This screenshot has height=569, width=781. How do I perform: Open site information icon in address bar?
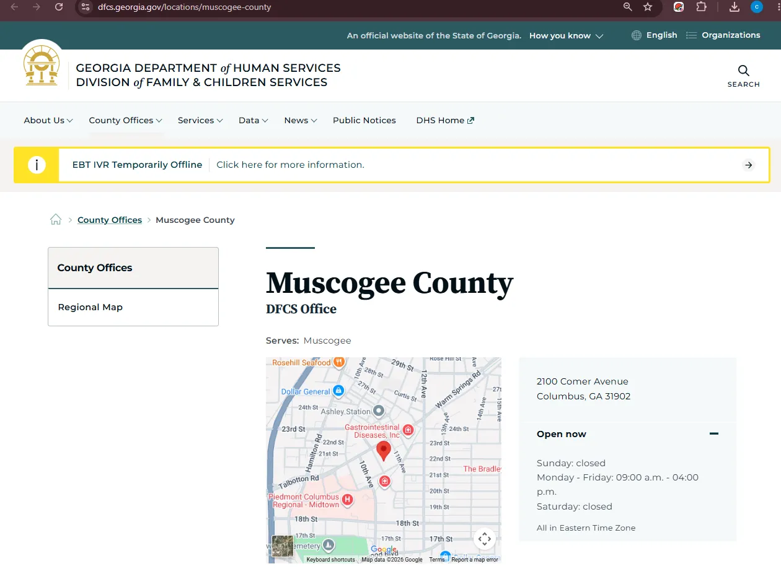tap(86, 7)
